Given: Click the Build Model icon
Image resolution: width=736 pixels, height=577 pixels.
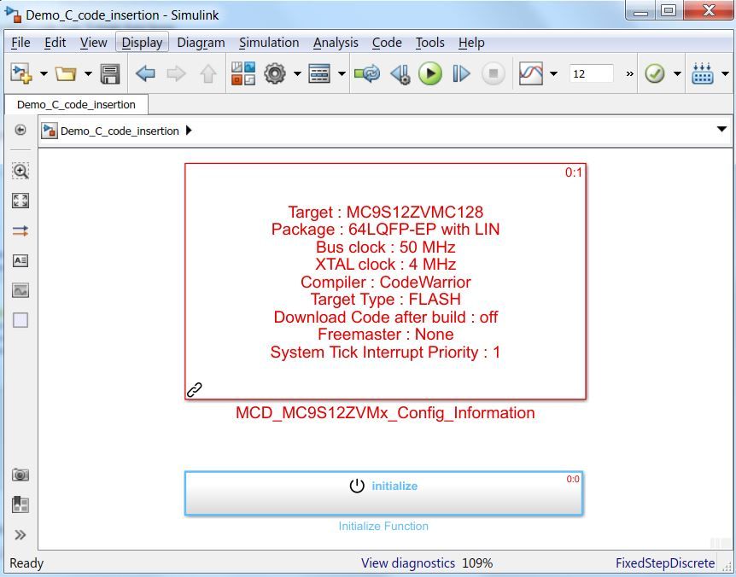Looking at the screenshot, I should coord(702,73).
